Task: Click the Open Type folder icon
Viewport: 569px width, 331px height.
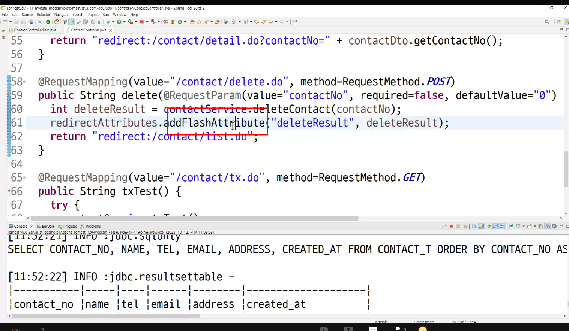Action: click(x=192, y=22)
